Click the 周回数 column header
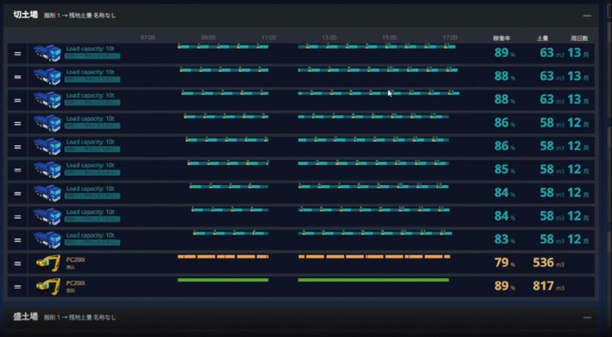The width and height of the screenshot is (612, 337). 579,38
